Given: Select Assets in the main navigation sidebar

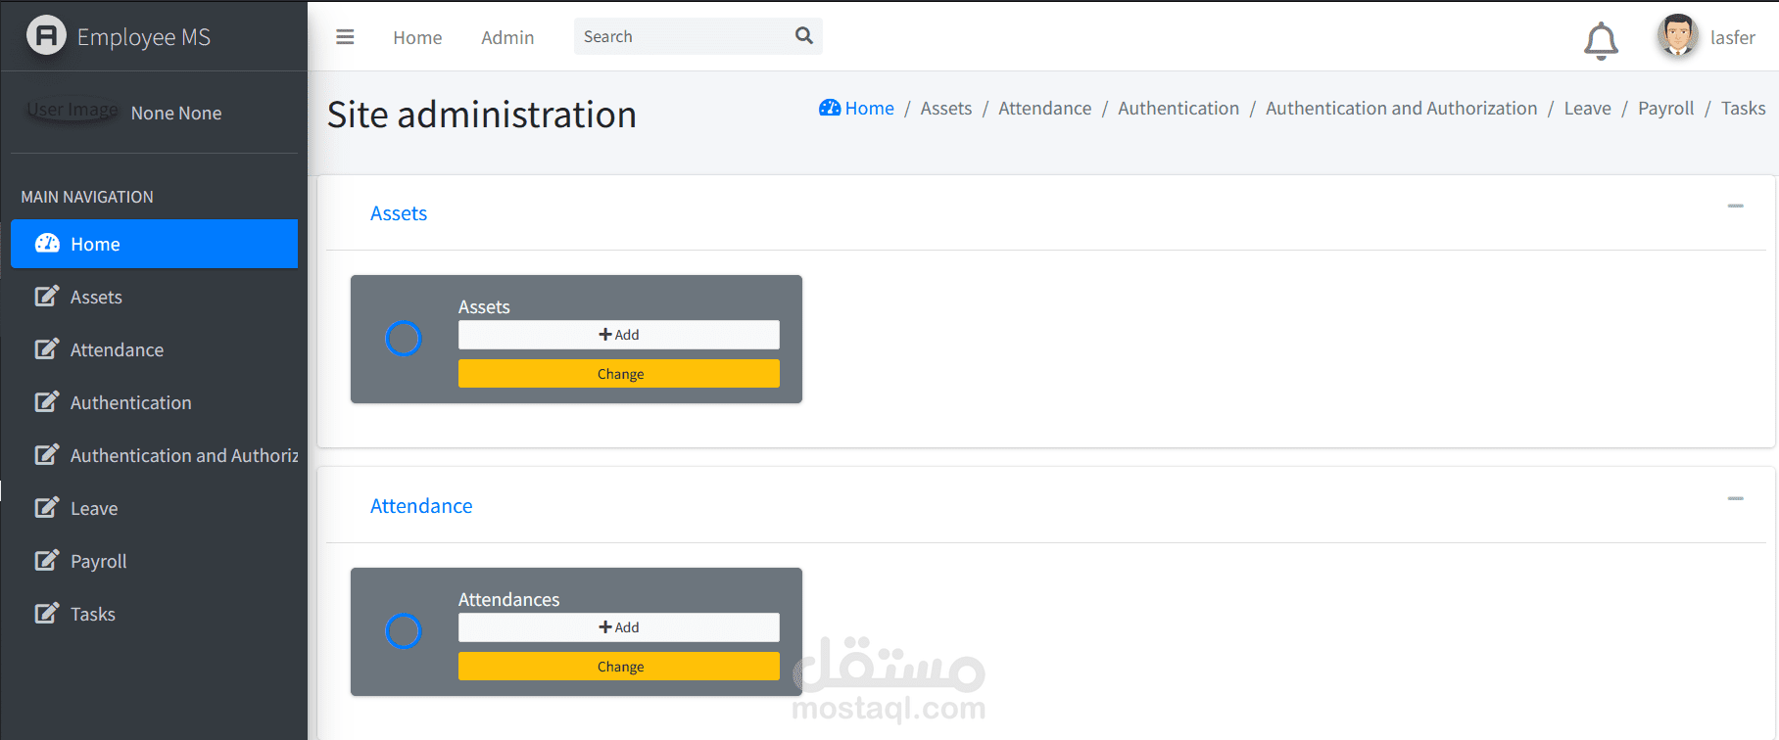Looking at the screenshot, I should click(x=154, y=297).
